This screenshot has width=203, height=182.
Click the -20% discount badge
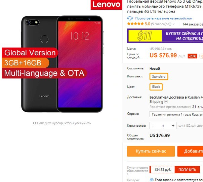point(192,56)
